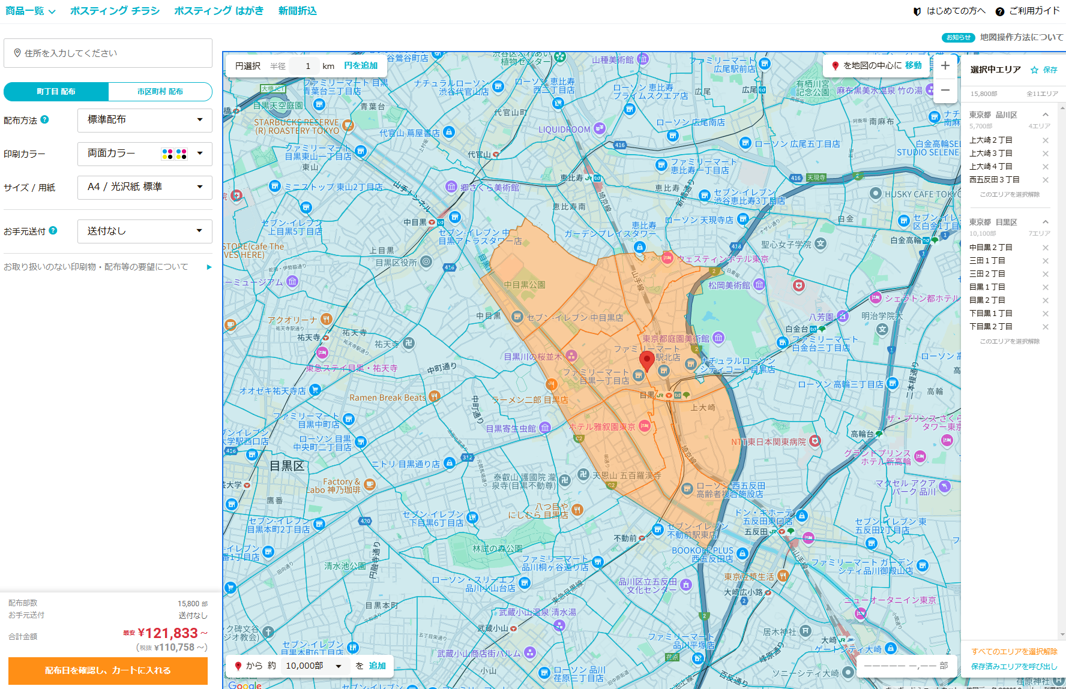This screenshot has height=689, width=1066.
Task: Deselect 品川区 via このエリアを選択解除
Action: (1010, 195)
